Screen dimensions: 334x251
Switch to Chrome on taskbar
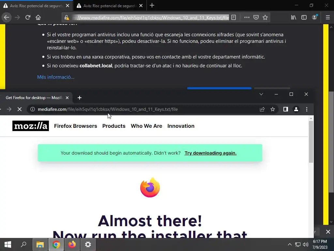pos(56,244)
